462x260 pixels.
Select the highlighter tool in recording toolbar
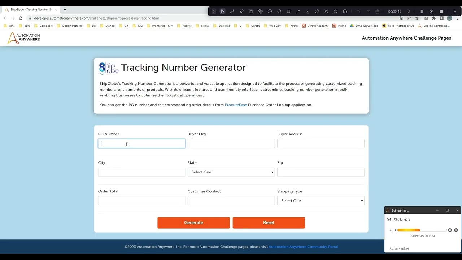pyautogui.click(x=241, y=12)
